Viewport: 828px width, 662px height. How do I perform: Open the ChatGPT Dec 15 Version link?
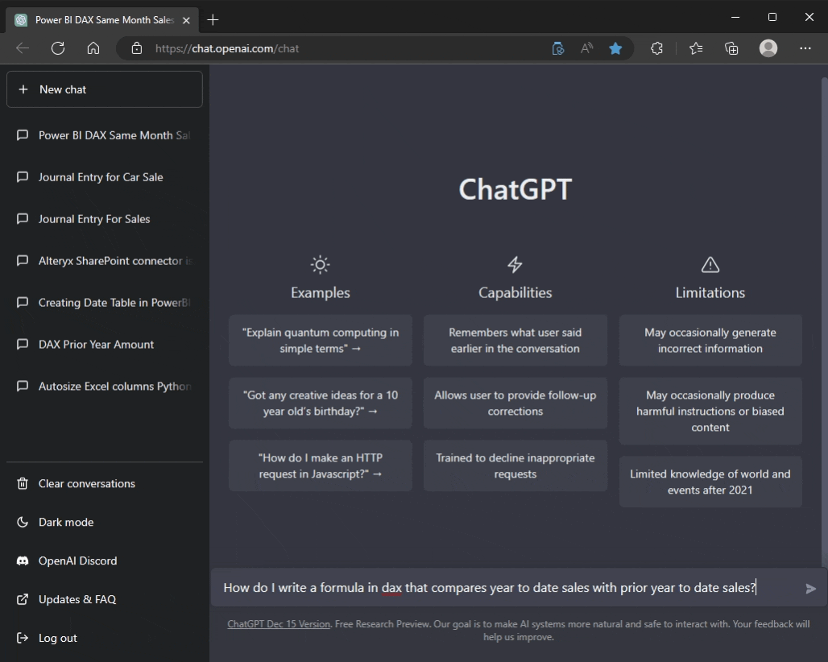[278, 623]
